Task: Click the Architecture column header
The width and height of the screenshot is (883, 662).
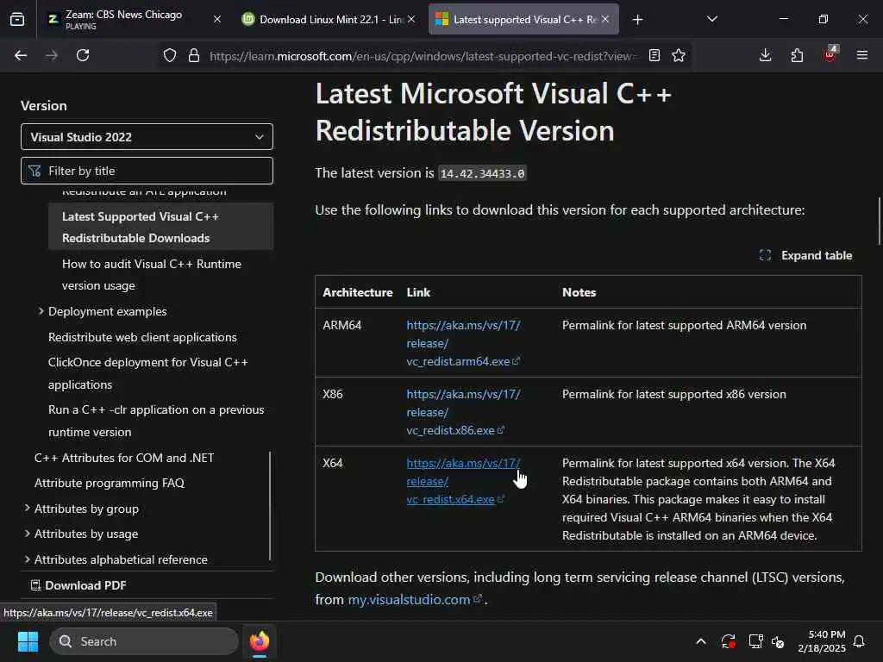Action: click(358, 292)
